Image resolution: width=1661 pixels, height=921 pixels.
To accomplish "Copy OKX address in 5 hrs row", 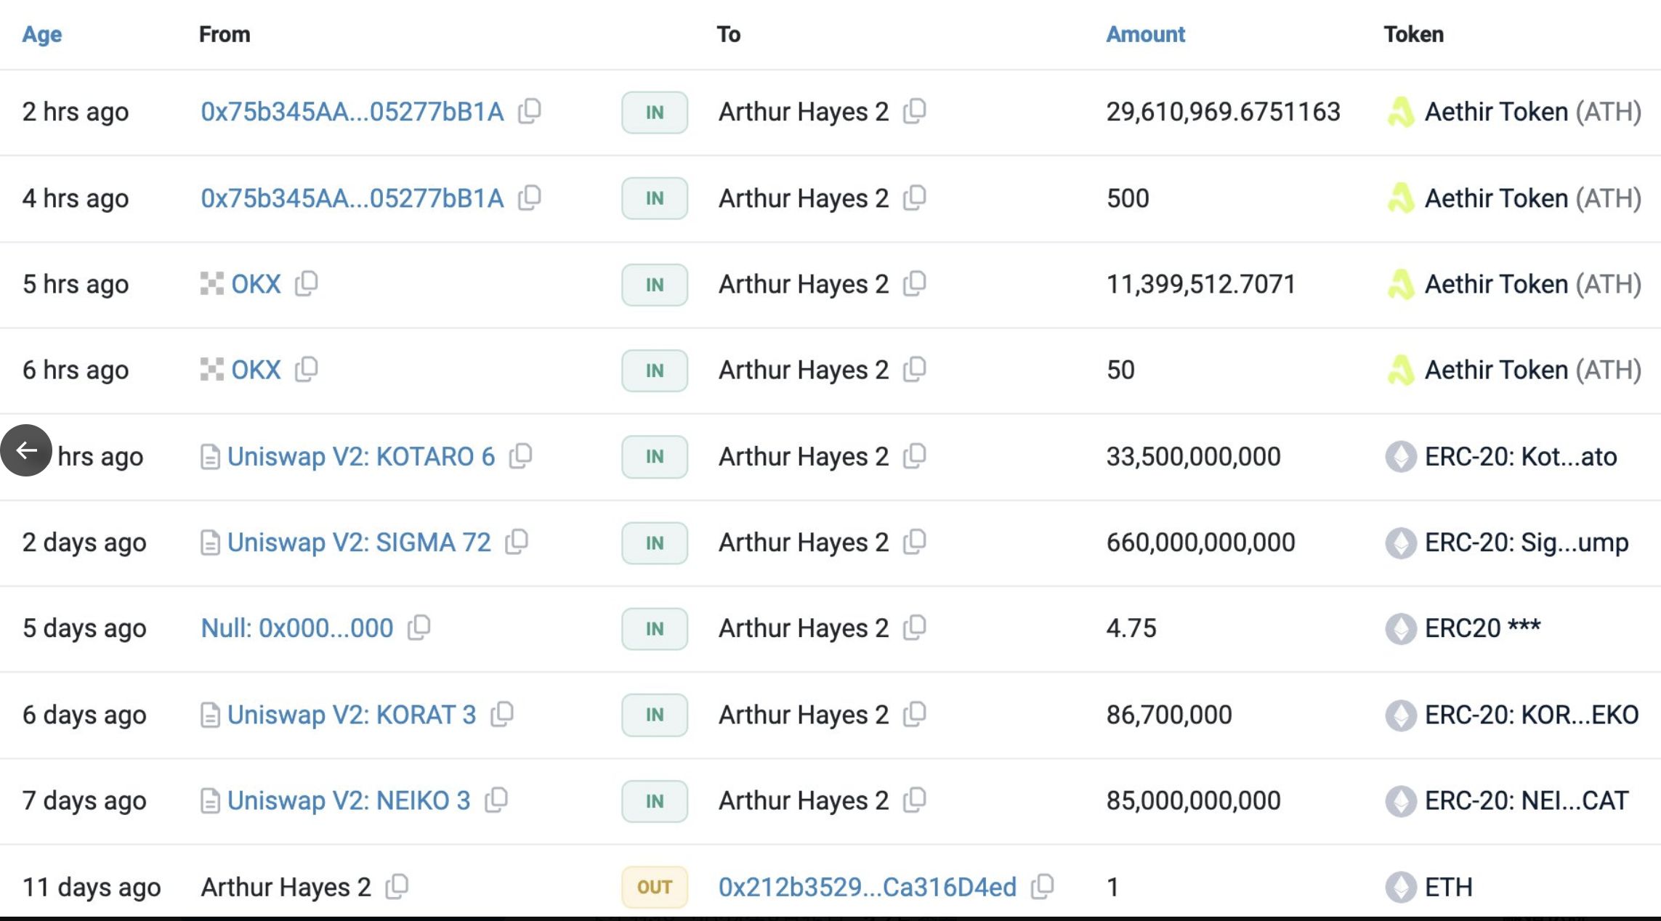I will 307,283.
